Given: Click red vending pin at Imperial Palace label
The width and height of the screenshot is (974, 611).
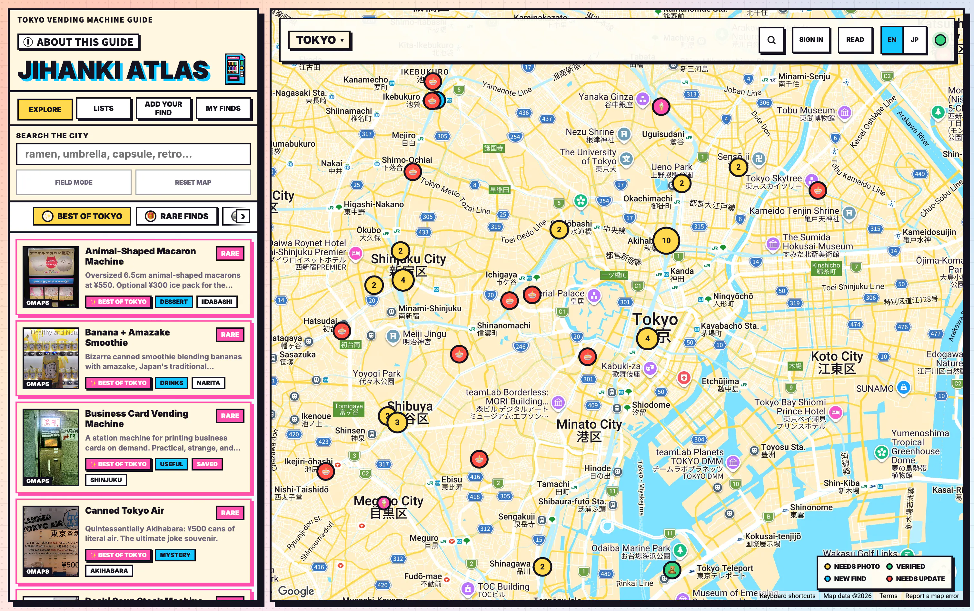Looking at the screenshot, I should point(532,295).
